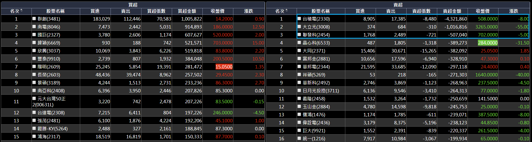Tick the checkbox for 群創(3481)
Screen dimensions: 532x142
(34, 19)
